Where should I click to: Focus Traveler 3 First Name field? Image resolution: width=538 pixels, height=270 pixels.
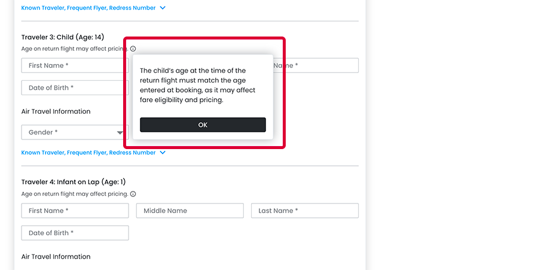click(x=75, y=65)
